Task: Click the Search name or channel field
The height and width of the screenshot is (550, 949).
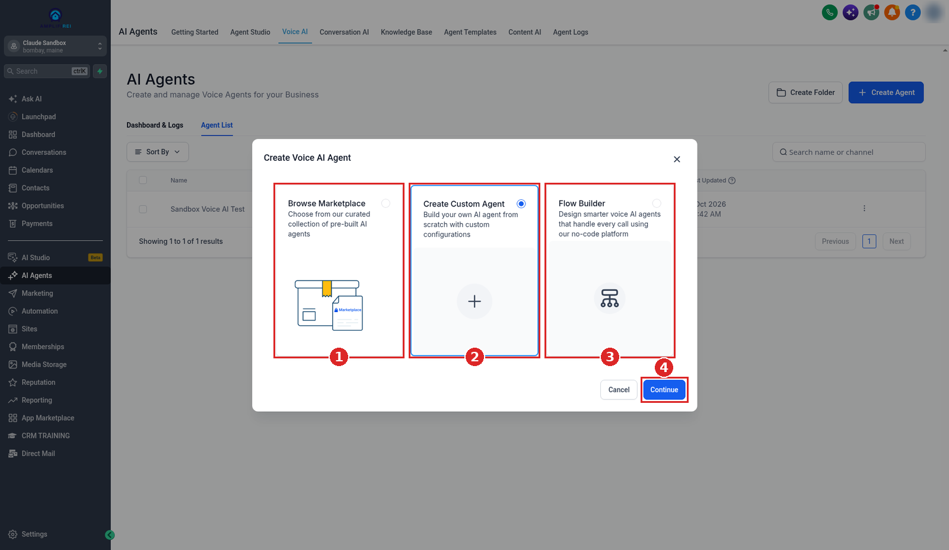Action: pyautogui.click(x=849, y=152)
